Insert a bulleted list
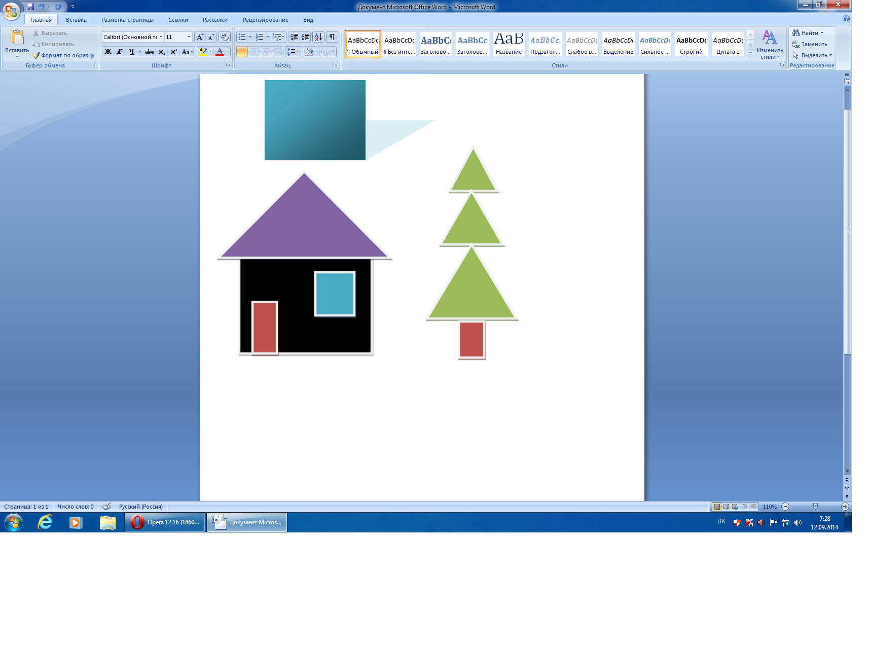 [242, 37]
